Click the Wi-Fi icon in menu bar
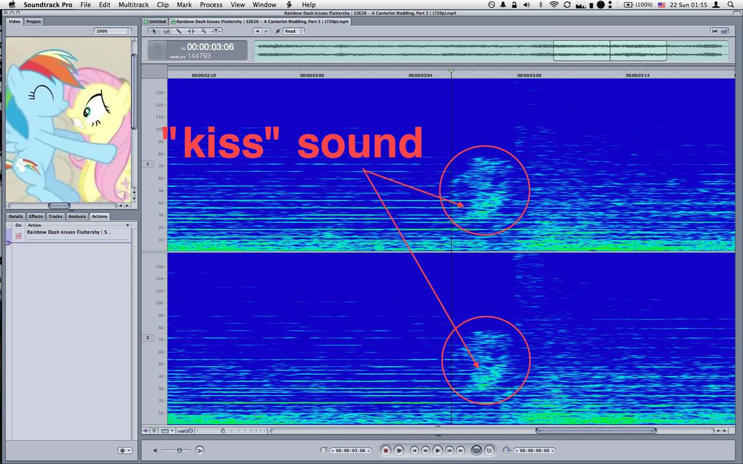The height and width of the screenshot is (464, 743). 553,5
